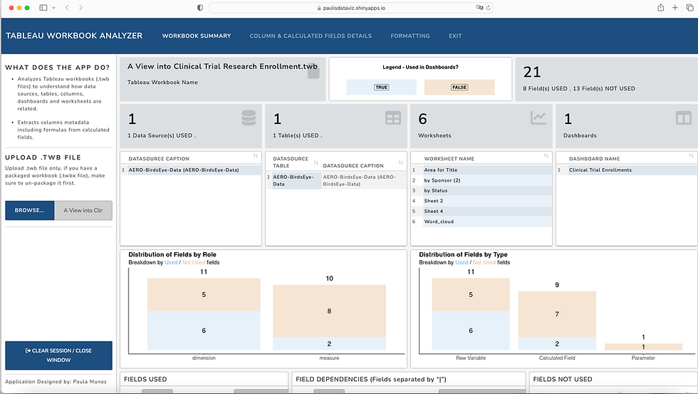Click the measure Used bar segment (2)
This screenshot has width=698, height=394.
click(x=329, y=343)
